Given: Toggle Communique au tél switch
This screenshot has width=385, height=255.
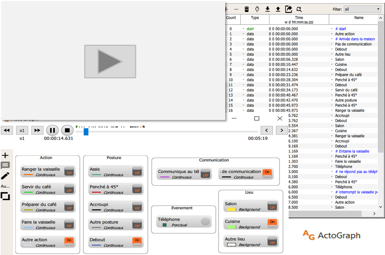Looking at the screenshot, I should [205, 174].
